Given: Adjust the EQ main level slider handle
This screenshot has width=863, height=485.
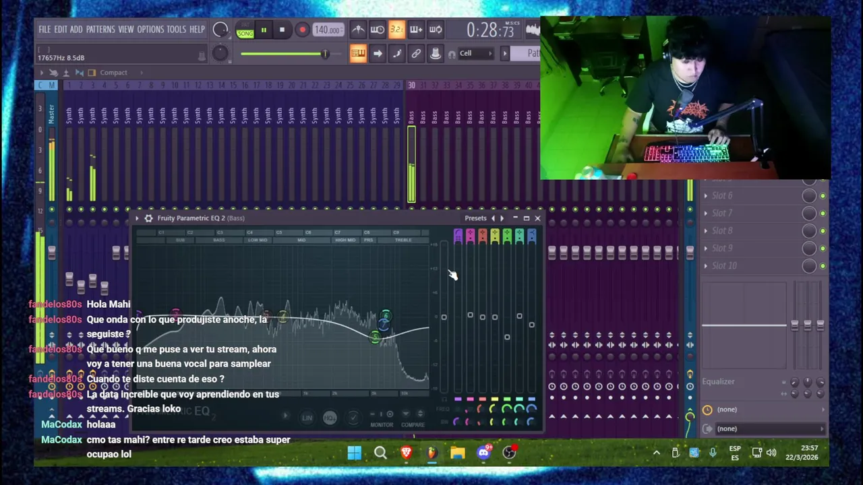Looking at the screenshot, I should click(444, 317).
